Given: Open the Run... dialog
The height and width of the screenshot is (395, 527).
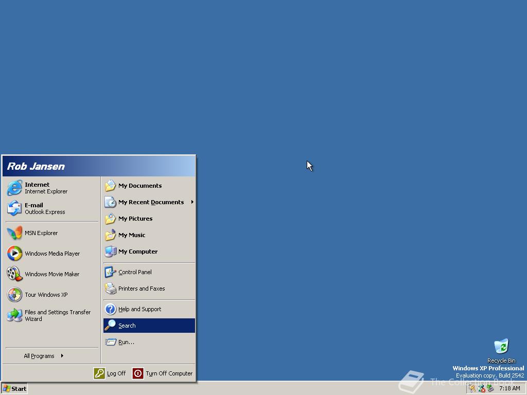Looking at the screenshot, I should pyautogui.click(x=149, y=342).
